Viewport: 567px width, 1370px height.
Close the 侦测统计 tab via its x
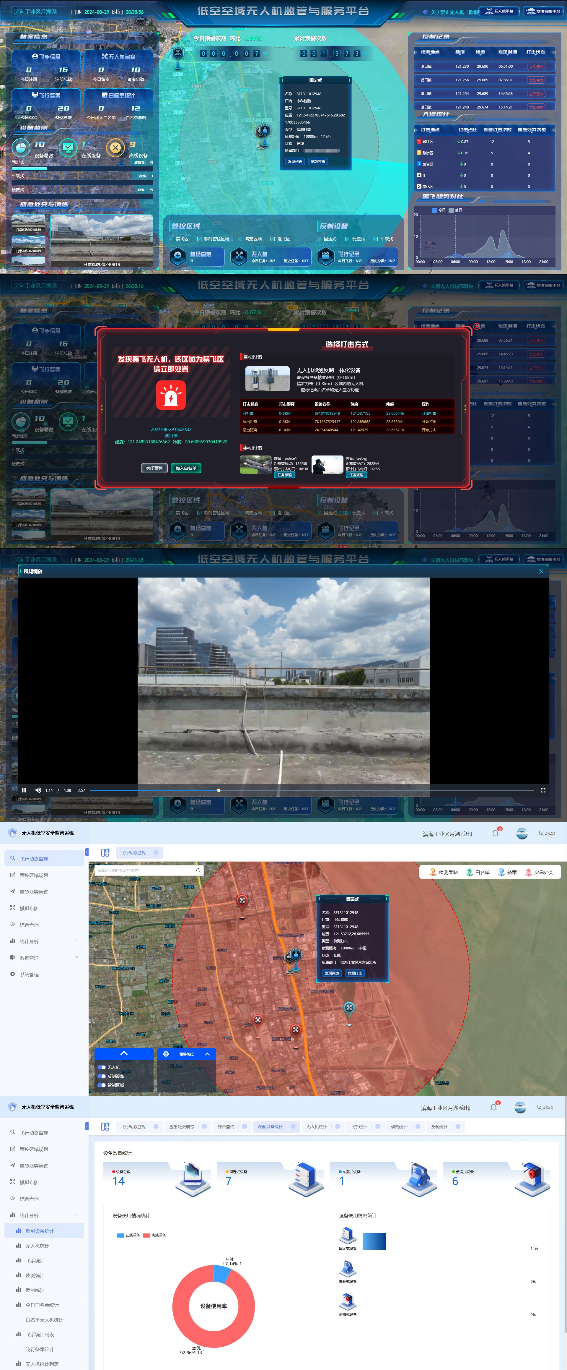418,1126
